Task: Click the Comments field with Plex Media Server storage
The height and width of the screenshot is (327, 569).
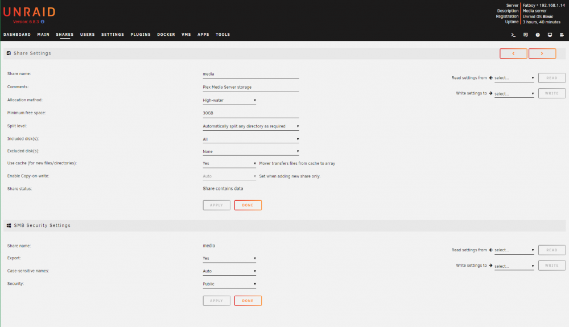Action: [251, 87]
